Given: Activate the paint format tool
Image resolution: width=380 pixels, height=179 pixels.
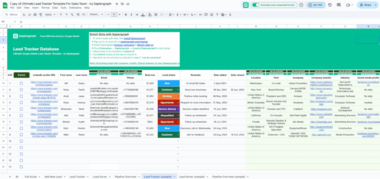Looking at the screenshot, I should 40,14.
